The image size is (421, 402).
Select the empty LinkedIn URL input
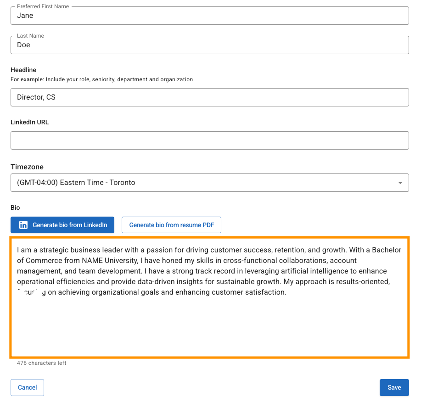pos(209,140)
